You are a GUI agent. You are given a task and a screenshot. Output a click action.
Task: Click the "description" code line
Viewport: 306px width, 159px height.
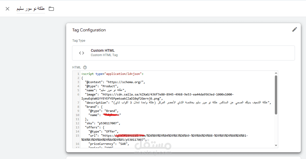pos(178,103)
